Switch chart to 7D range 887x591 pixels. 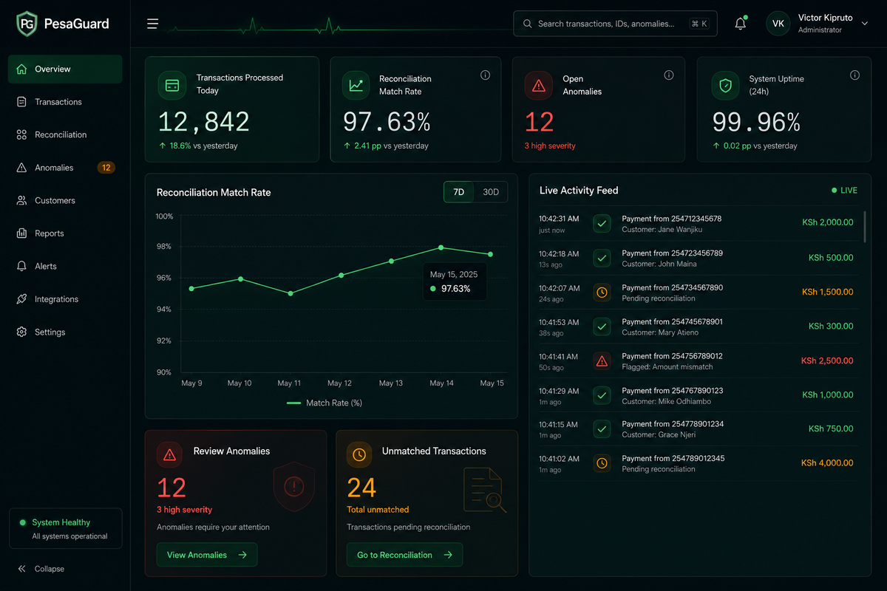pos(458,192)
